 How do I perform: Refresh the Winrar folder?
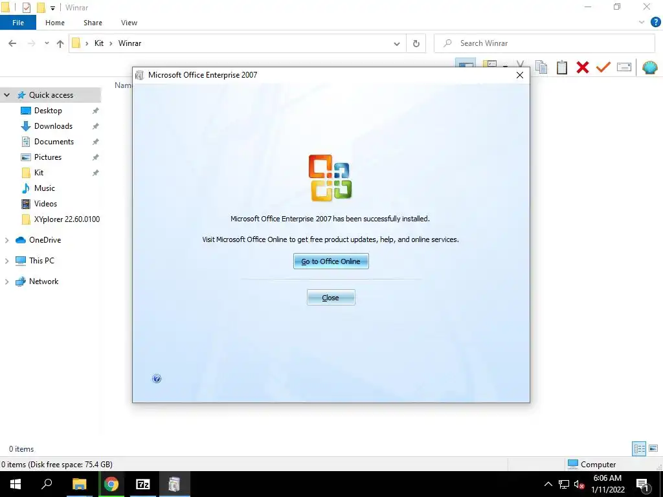click(x=416, y=43)
